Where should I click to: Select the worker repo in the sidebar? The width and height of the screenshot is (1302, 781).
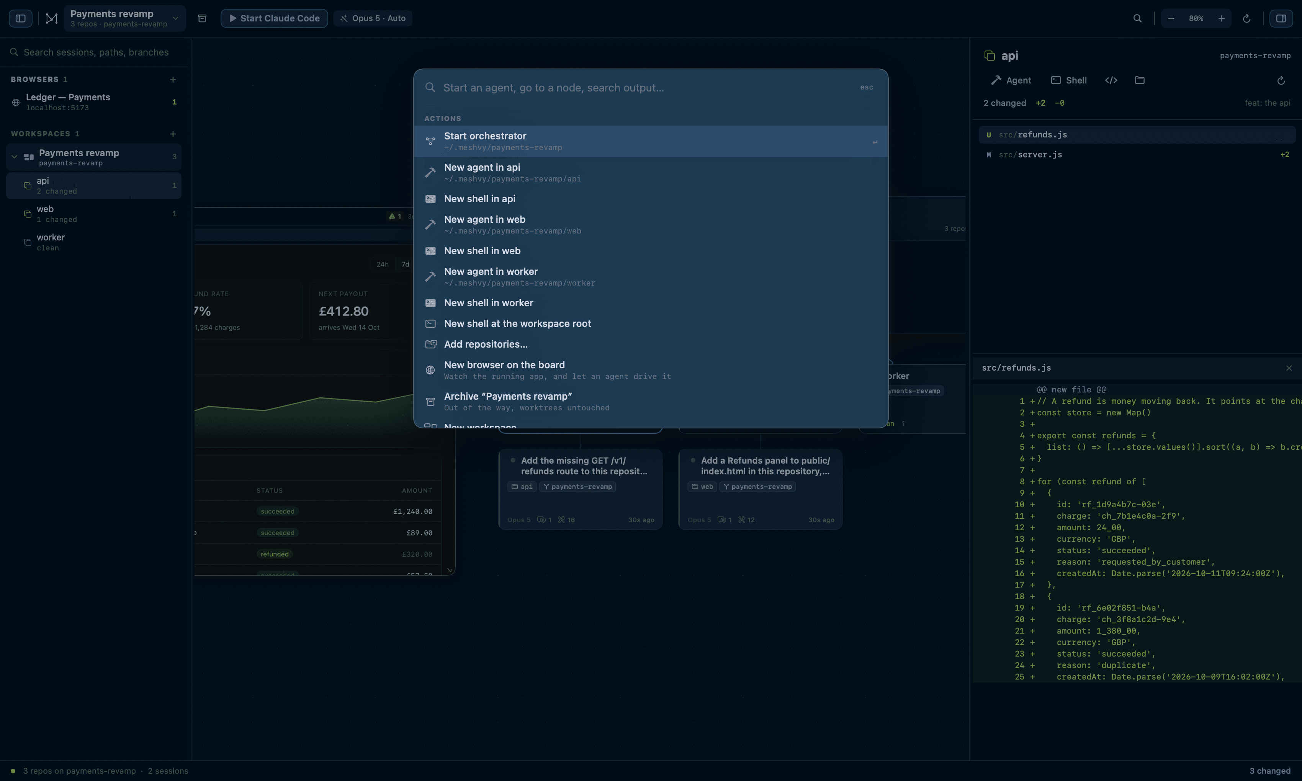(x=94, y=243)
